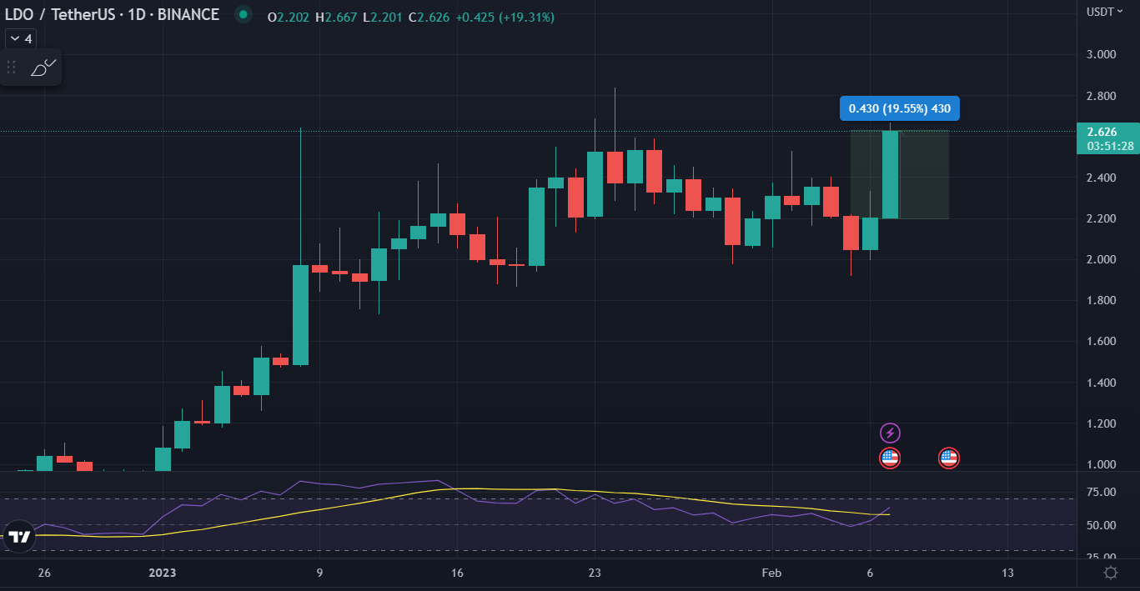Open the USDT currency dropdown

(1106, 13)
